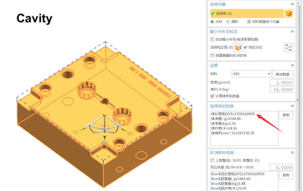Click the text 体体积(mm^3):1287230.78

pyautogui.click(x=233, y=133)
